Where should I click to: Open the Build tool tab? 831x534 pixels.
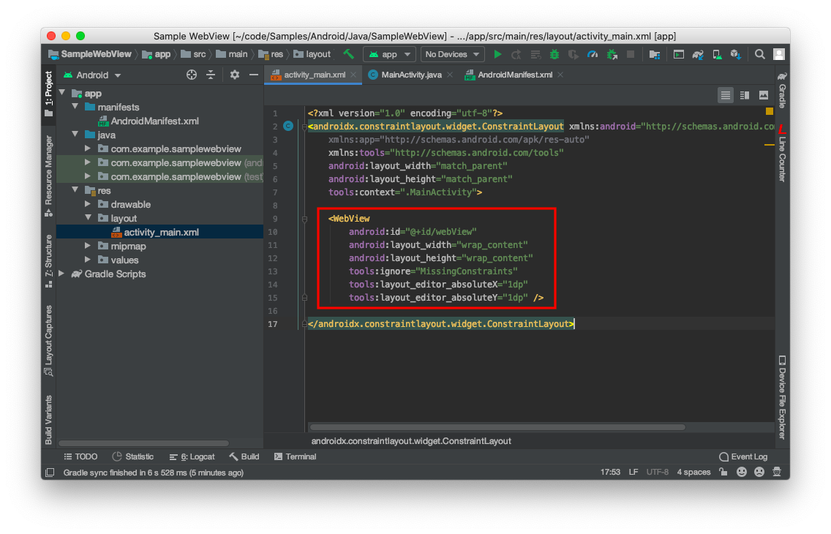[244, 456]
